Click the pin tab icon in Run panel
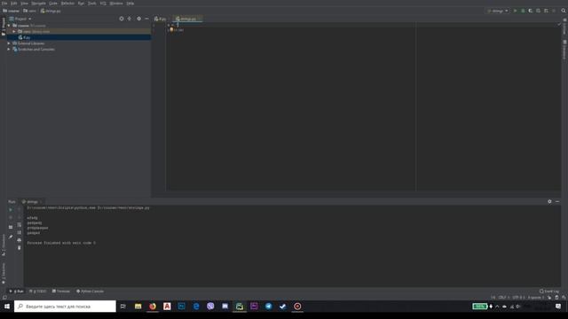 (11, 237)
